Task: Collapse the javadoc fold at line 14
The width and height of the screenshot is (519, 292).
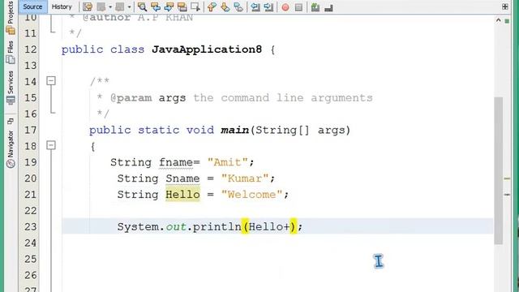Action: click(51, 81)
